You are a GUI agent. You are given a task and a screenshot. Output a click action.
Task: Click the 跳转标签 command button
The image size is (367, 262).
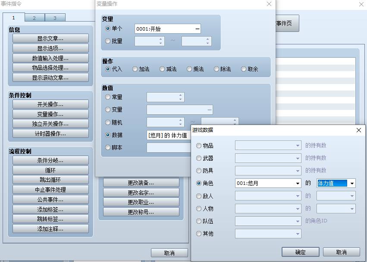click(50, 219)
